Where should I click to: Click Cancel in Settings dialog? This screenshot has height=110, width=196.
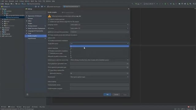click(116, 94)
